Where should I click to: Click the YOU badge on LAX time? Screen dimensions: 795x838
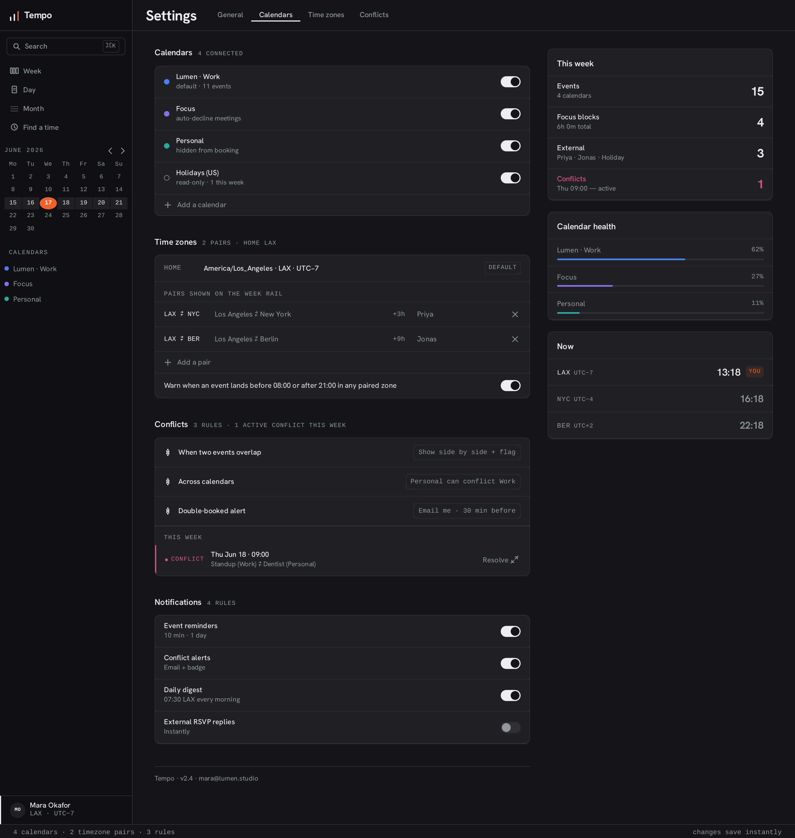[x=754, y=371]
